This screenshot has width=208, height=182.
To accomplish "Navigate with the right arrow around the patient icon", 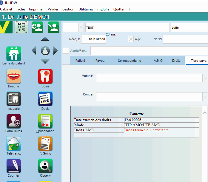I will click(x=56, y=50).
